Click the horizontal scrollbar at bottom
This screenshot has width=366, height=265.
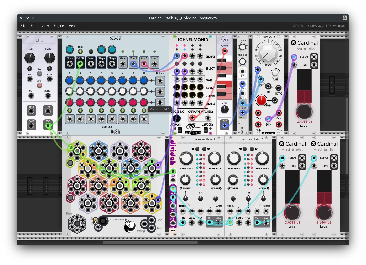[150, 242]
